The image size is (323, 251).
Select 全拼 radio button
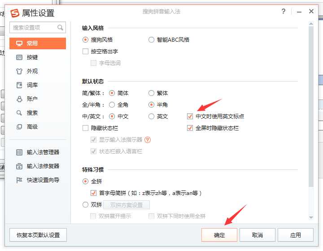point(85,182)
